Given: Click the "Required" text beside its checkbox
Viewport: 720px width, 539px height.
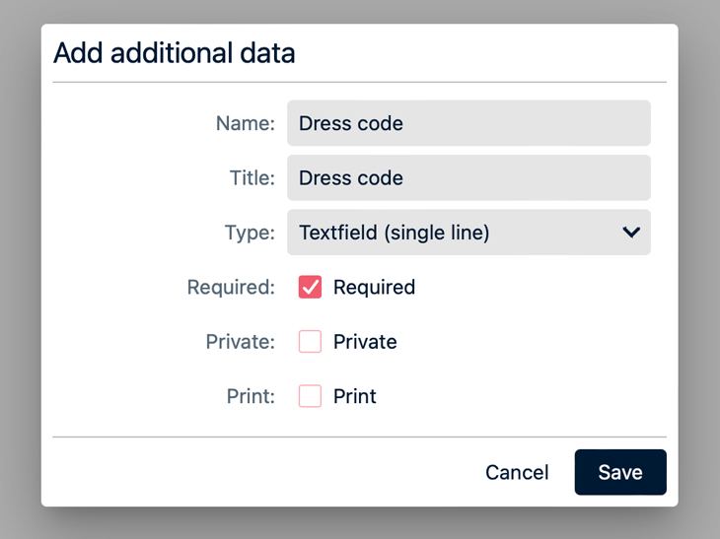Looking at the screenshot, I should 374,287.
